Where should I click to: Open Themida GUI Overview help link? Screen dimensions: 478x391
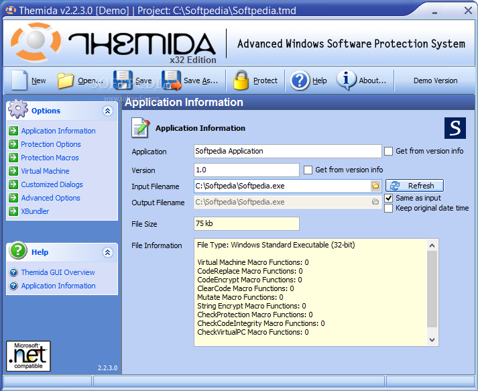coord(58,272)
